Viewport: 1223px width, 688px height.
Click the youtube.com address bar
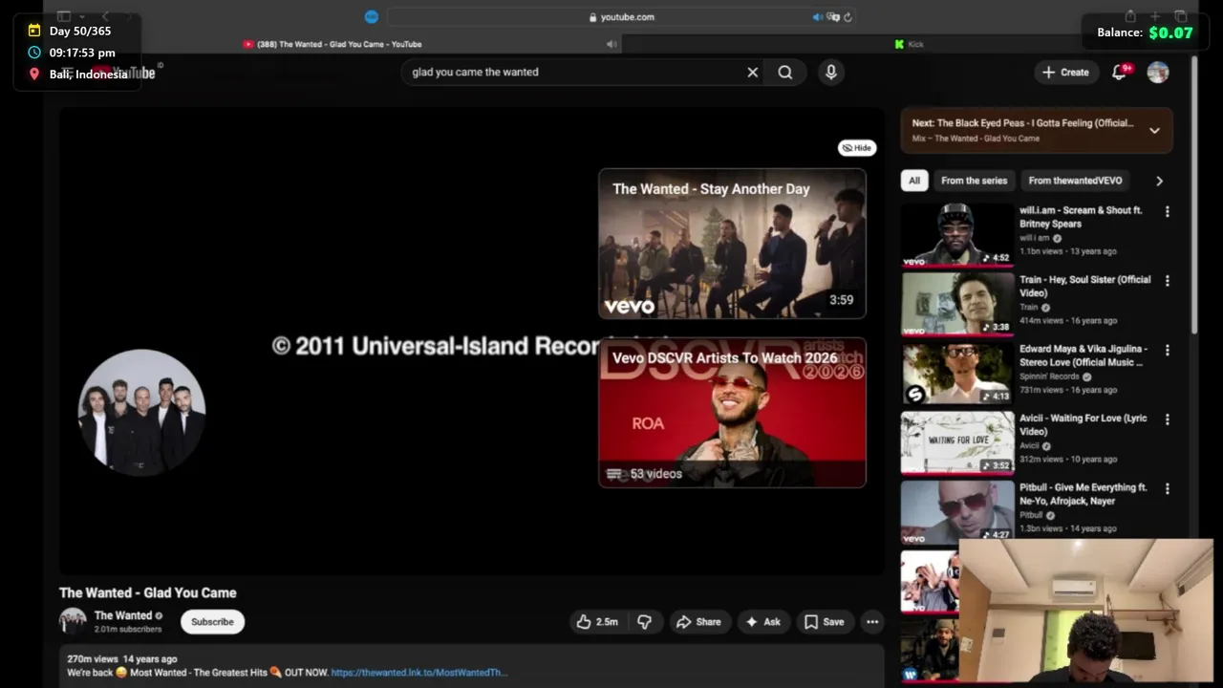point(621,17)
